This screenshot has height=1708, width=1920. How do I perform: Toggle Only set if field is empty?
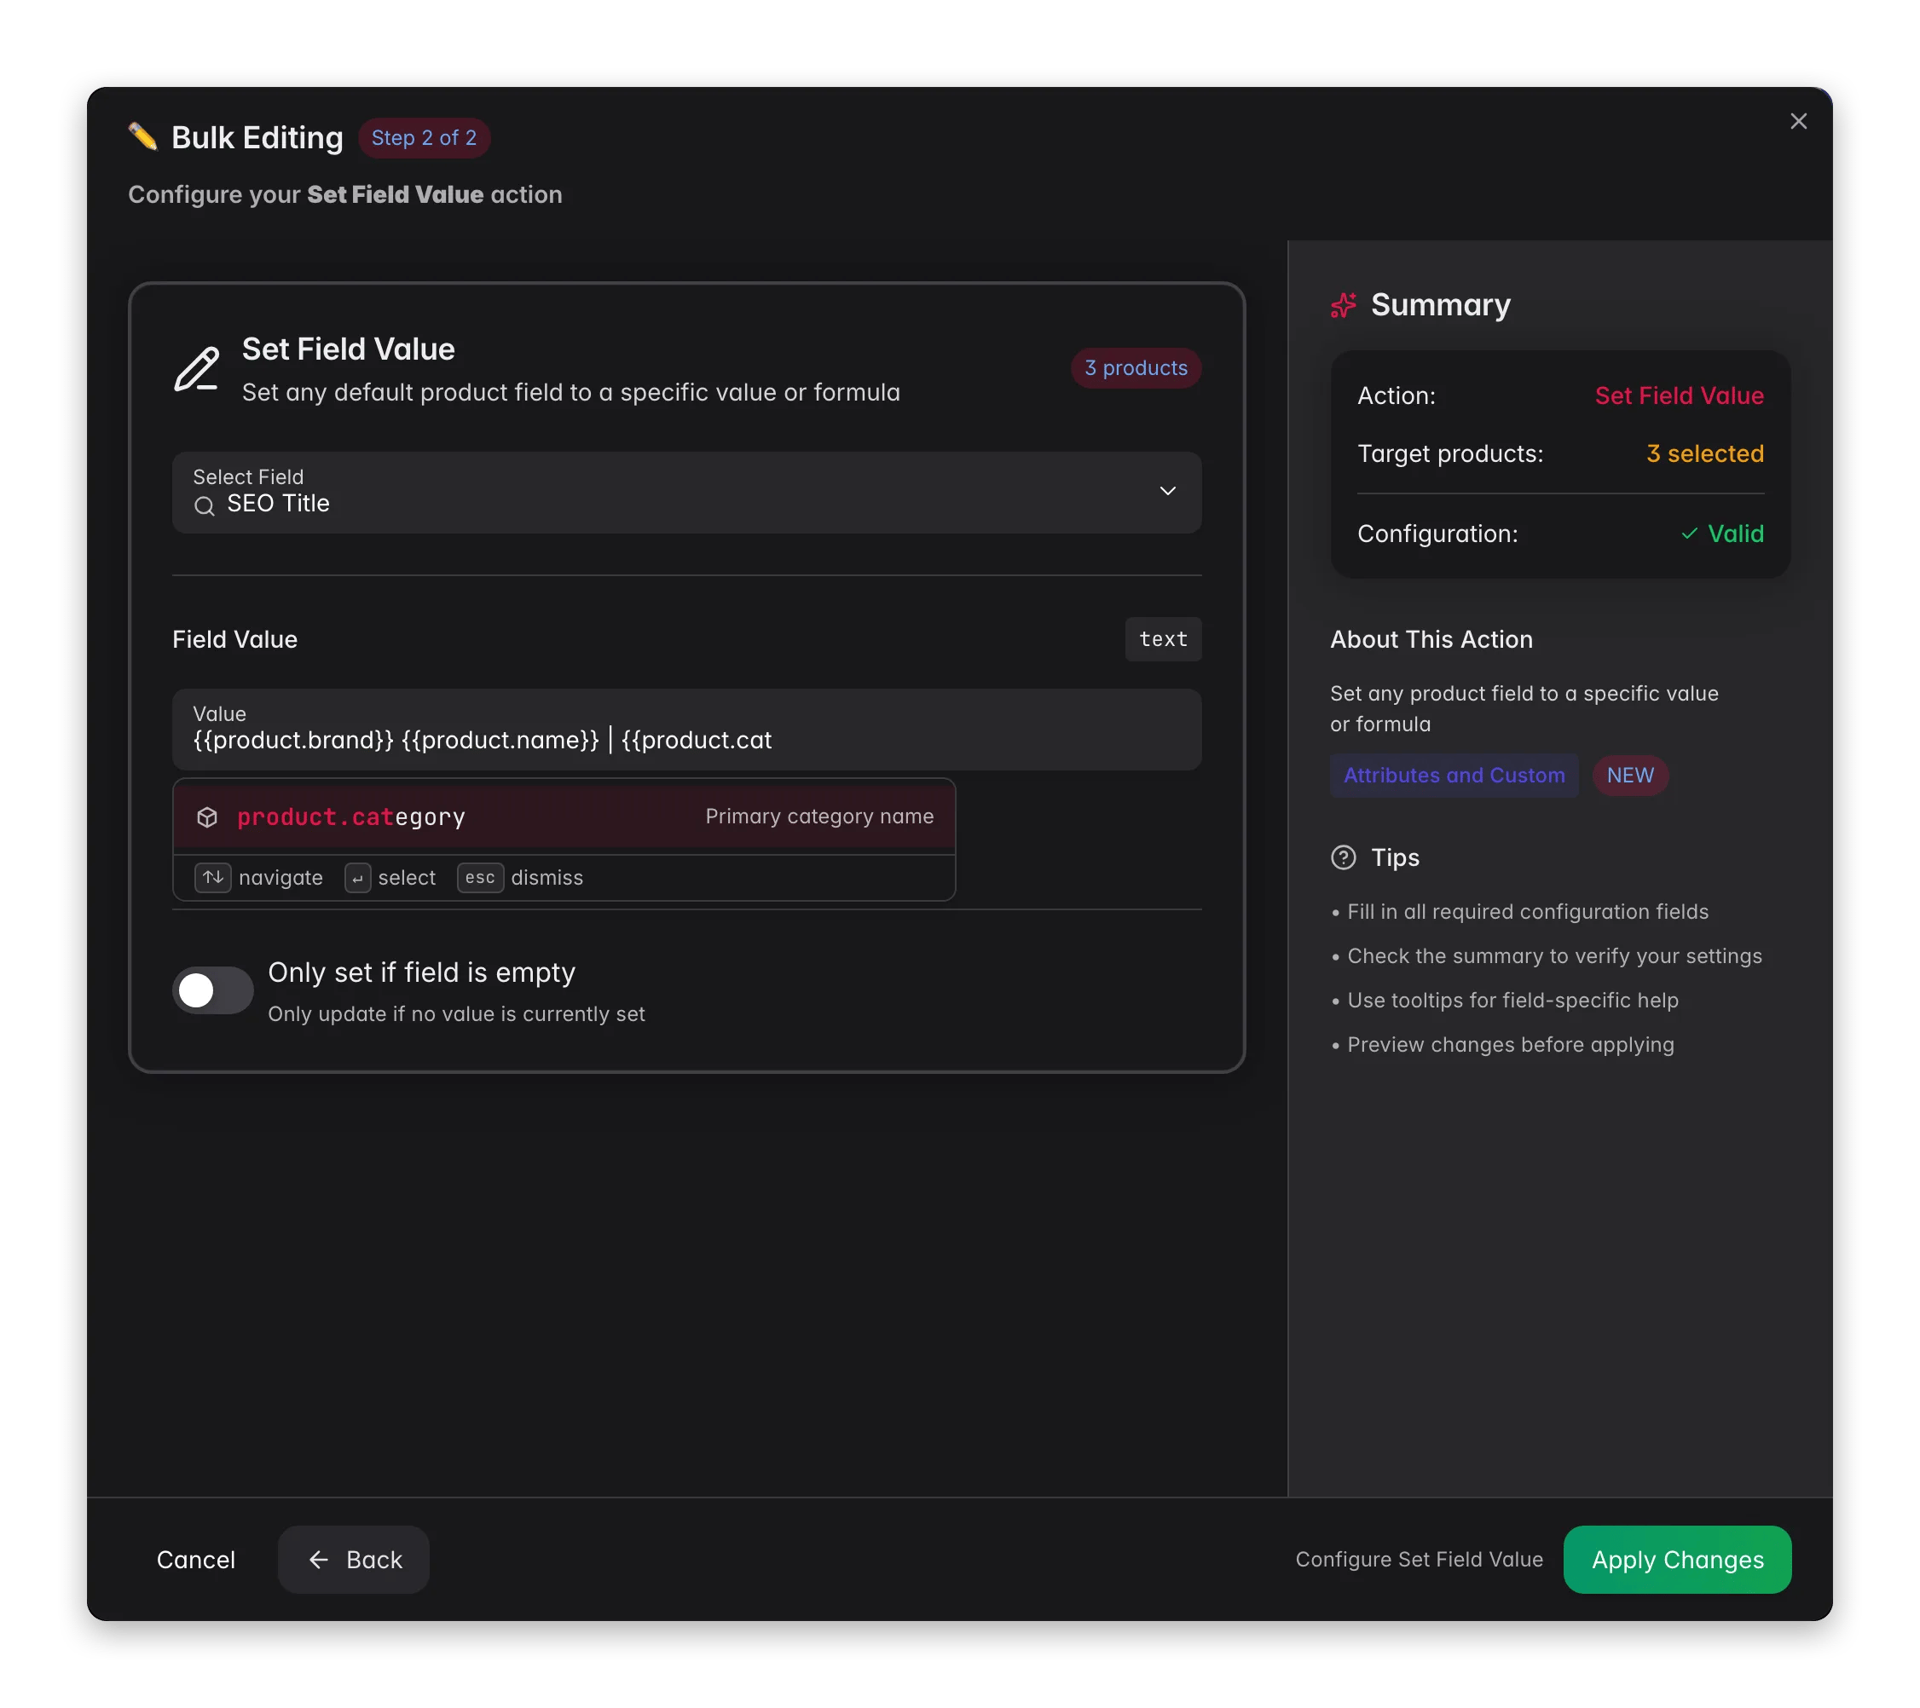[213, 990]
